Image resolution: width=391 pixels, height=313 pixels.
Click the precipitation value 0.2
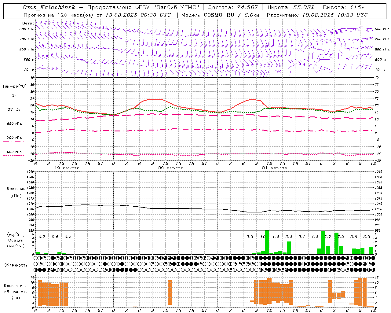[68, 237]
